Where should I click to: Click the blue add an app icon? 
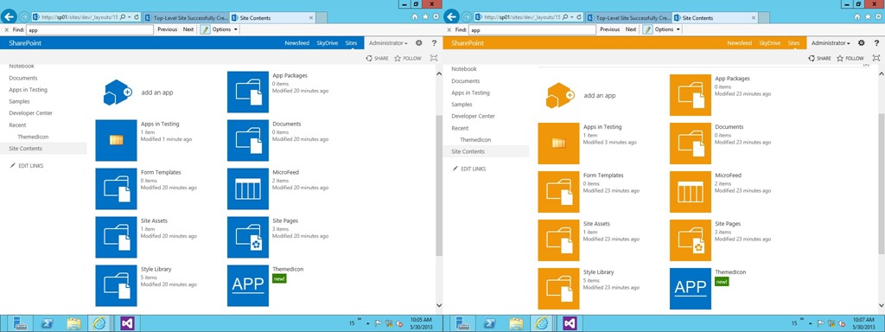118,93
